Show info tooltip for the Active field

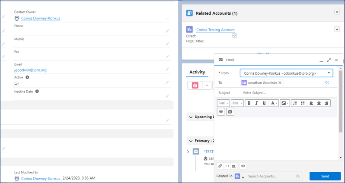point(27,77)
